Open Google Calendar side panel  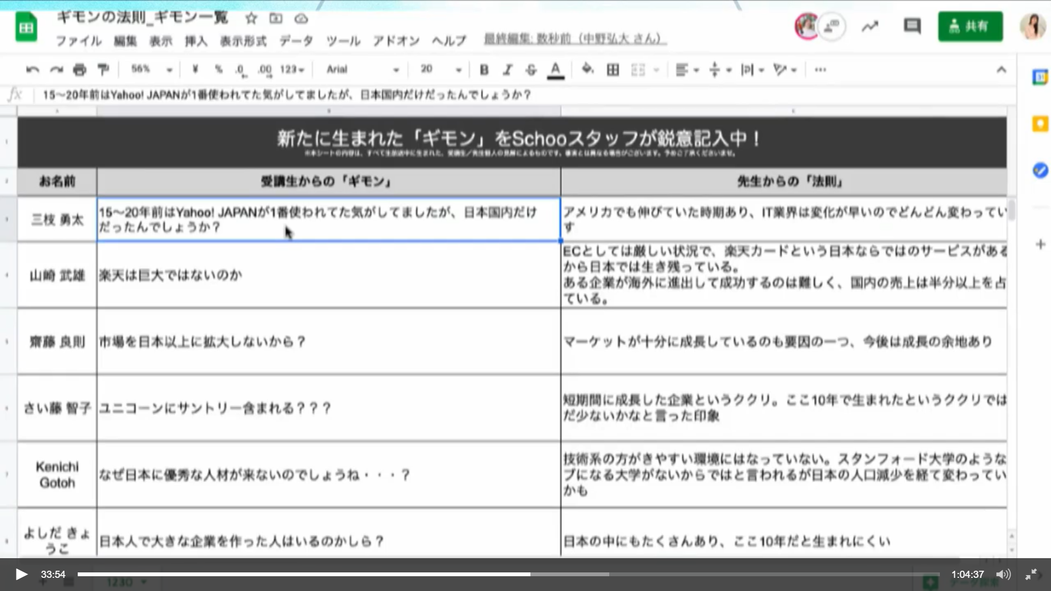(x=1040, y=77)
